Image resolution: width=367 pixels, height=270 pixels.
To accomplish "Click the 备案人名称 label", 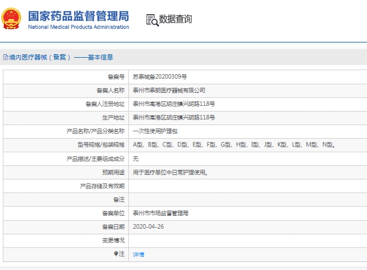I will coord(110,90).
